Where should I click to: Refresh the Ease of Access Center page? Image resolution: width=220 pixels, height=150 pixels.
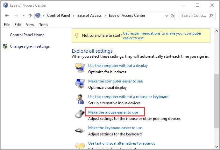pos(173,16)
